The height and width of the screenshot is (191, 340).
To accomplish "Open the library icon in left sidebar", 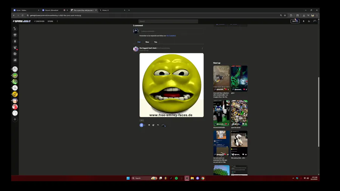I will (15, 60).
